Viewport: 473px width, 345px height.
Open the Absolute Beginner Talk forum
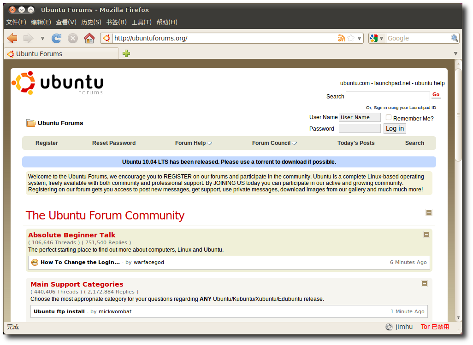tap(72, 235)
